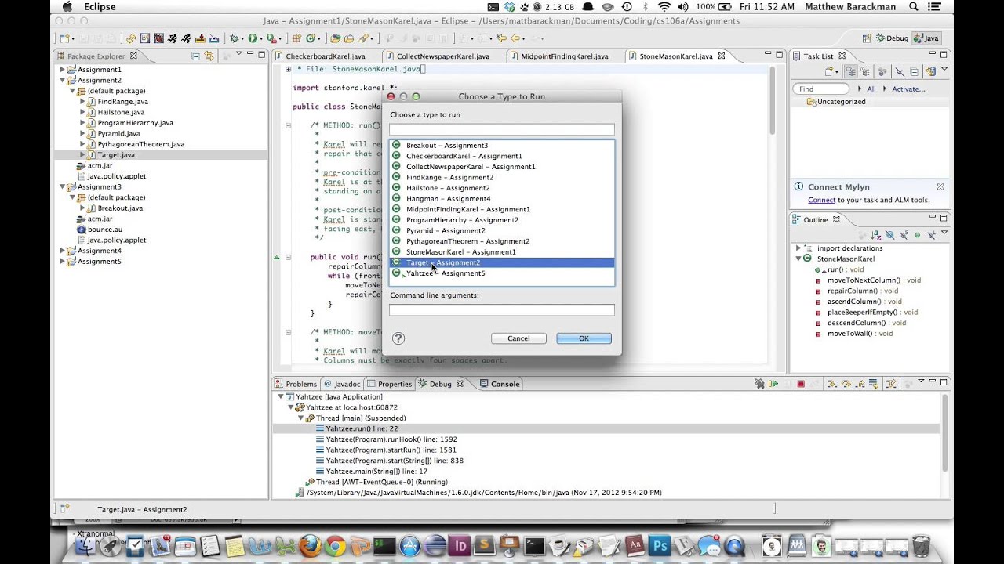Toggle Hide Fields in Outline view
Image resolution: width=1004 pixels, height=564 pixels.
click(889, 235)
